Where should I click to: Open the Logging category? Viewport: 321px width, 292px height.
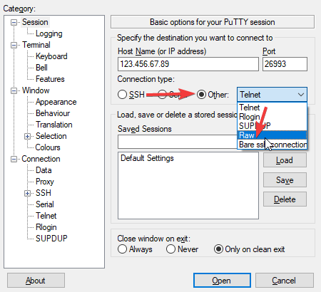click(x=49, y=33)
